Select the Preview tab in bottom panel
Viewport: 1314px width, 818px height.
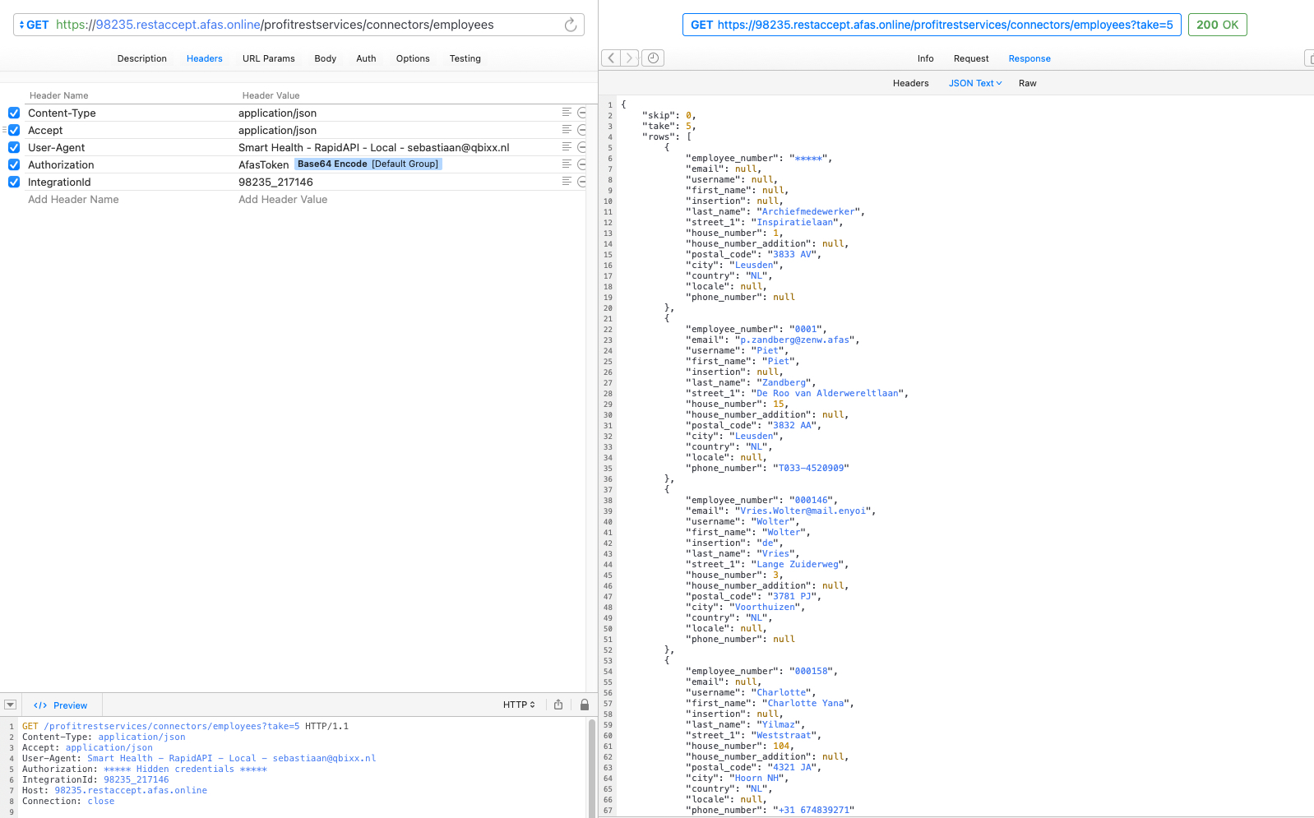click(x=61, y=705)
